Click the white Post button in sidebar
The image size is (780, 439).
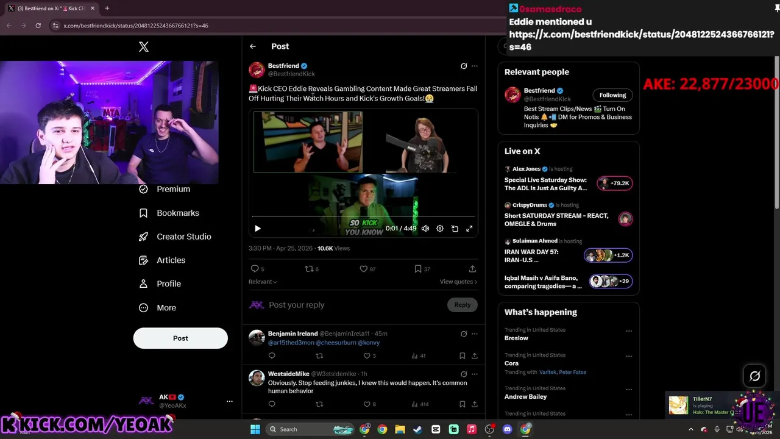[180, 338]
